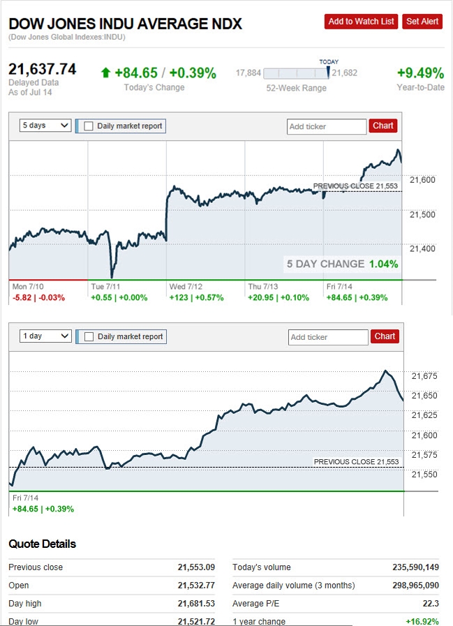The width and height of the screenshot is (453, 626).
Task: Enable Daily market report on the 5 days chart
Action: pyautogui.click(x=89, y=126)
